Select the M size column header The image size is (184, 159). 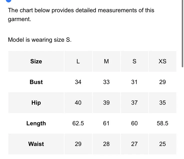tap(106, 61)
